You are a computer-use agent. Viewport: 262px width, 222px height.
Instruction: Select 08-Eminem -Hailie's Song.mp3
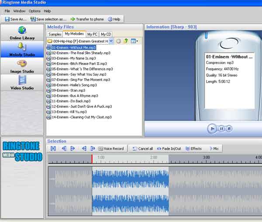click(72, 85)
